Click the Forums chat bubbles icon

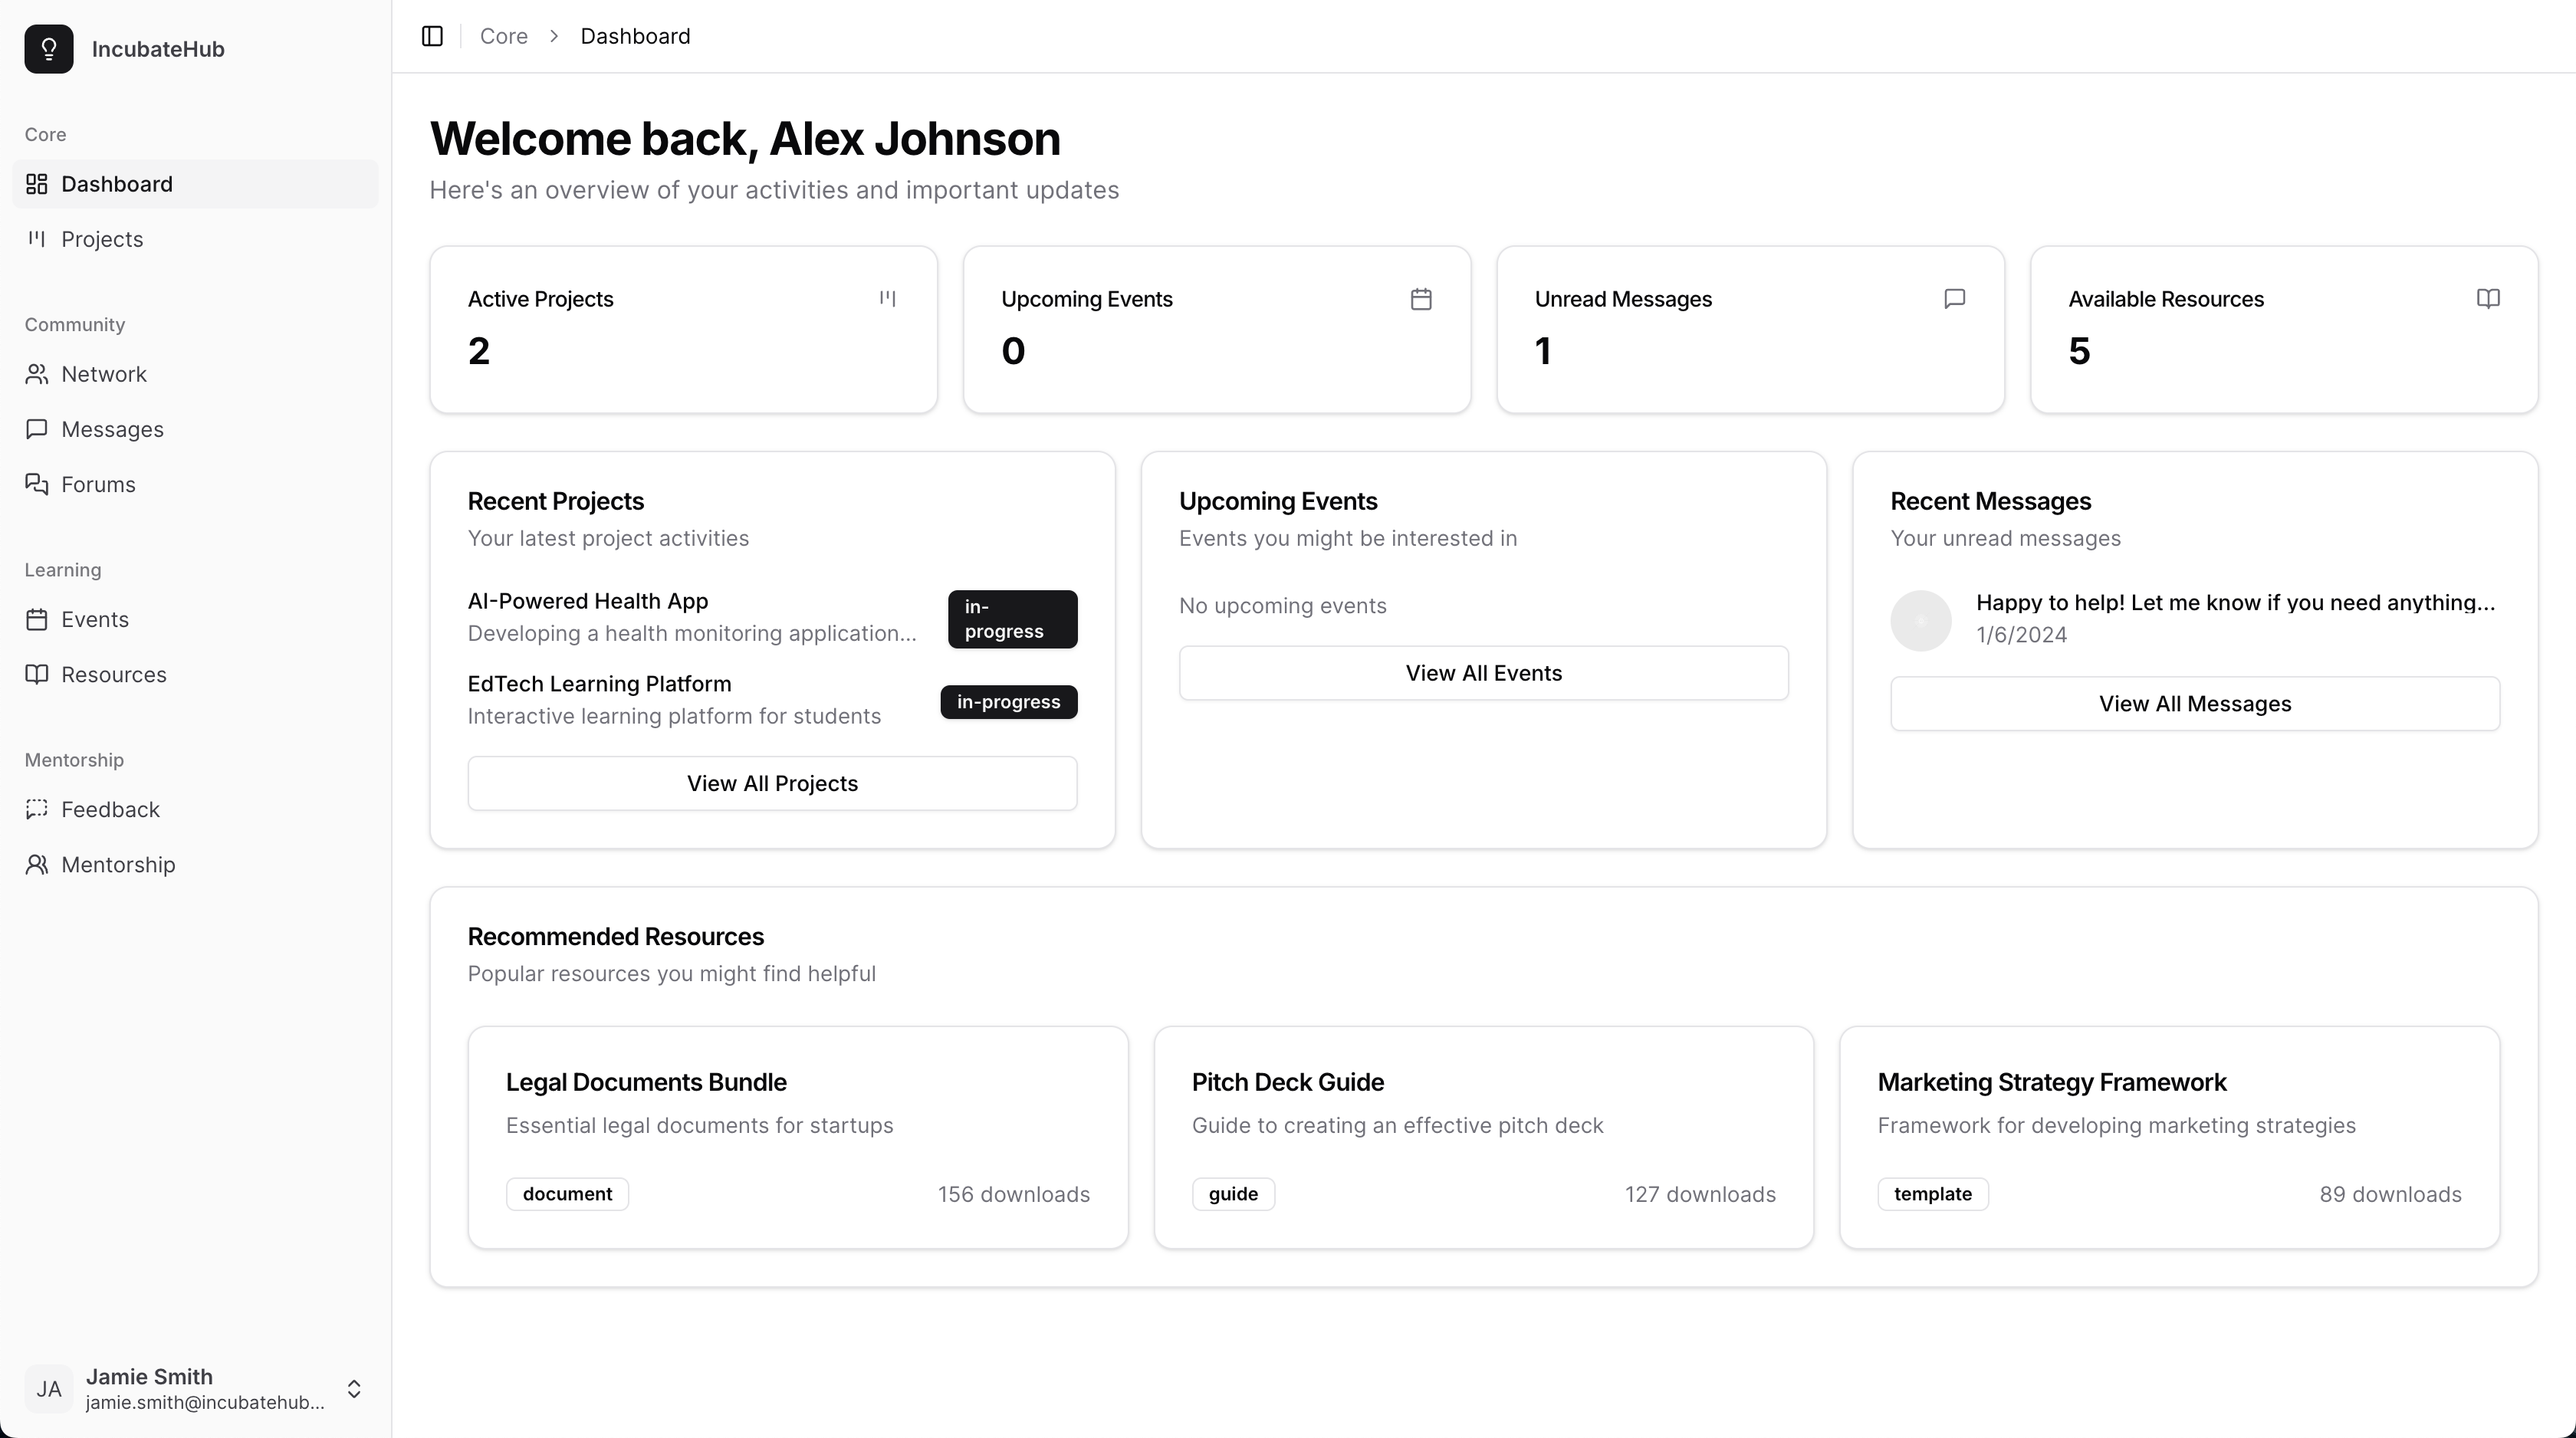(37, 484)
